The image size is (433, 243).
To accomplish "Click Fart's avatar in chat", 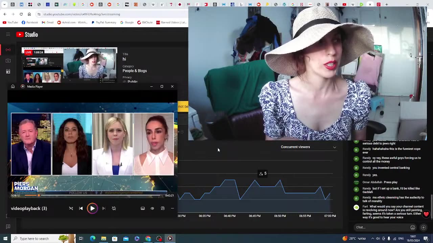I will [356, 208].
